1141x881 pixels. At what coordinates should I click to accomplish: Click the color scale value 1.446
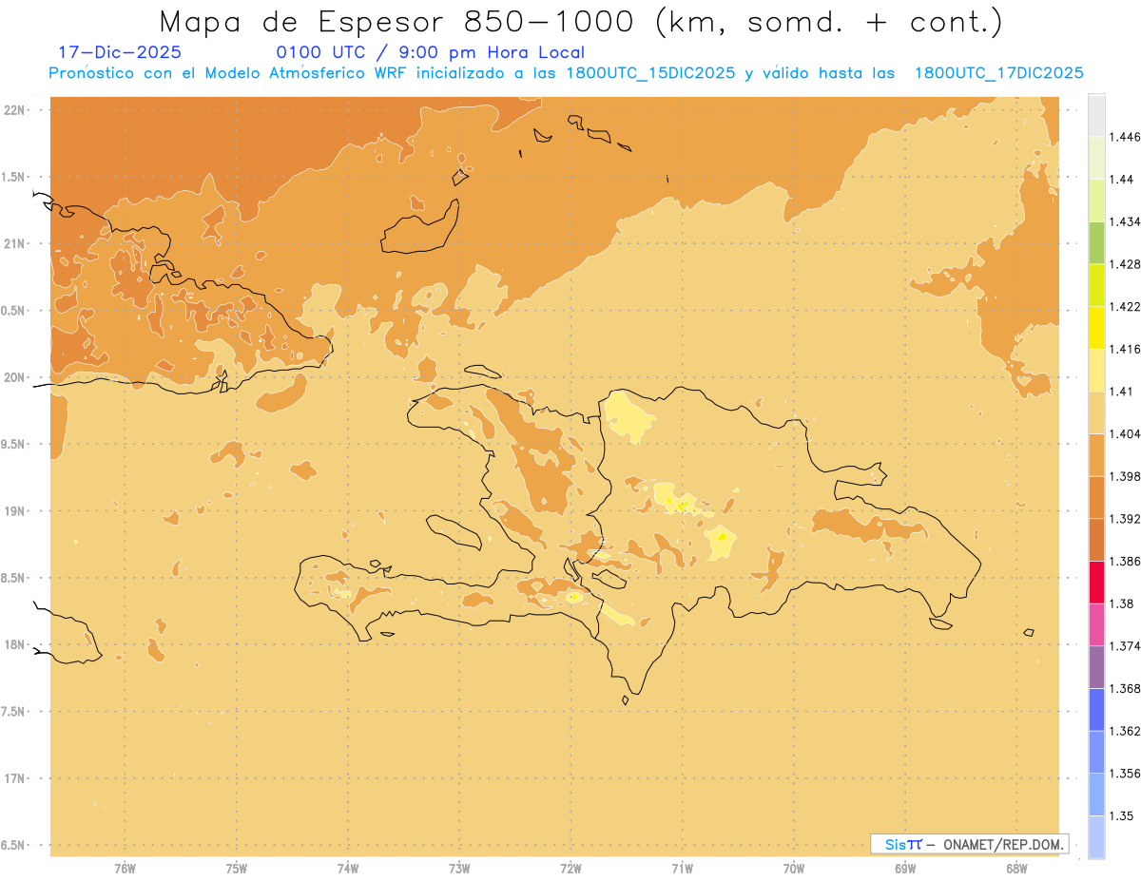1127,137
